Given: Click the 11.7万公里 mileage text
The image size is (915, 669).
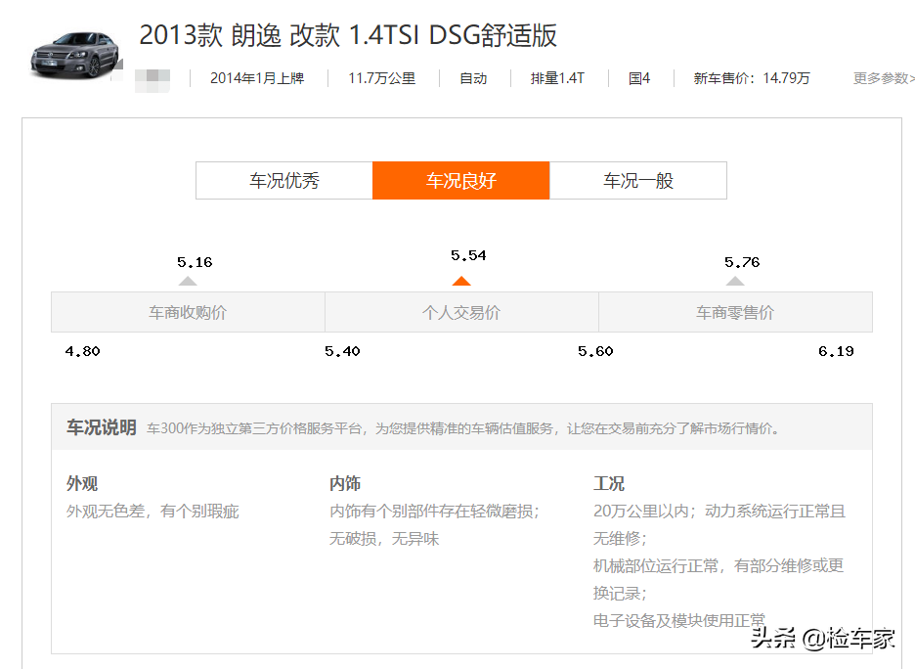Looking at the screenshot, I should pos(381,78).
